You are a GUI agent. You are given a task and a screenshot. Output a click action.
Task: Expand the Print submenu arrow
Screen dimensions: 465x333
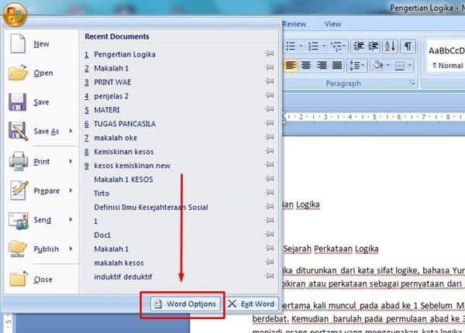point(71,161)
